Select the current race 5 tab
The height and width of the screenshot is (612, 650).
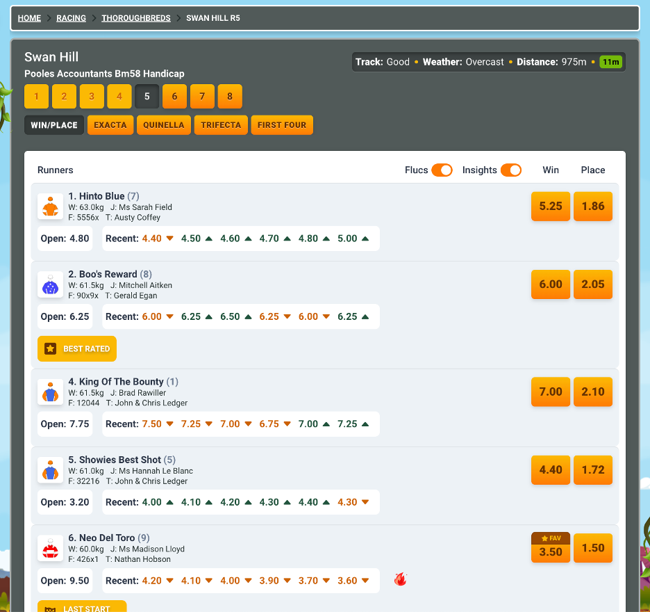pos(147,97)
